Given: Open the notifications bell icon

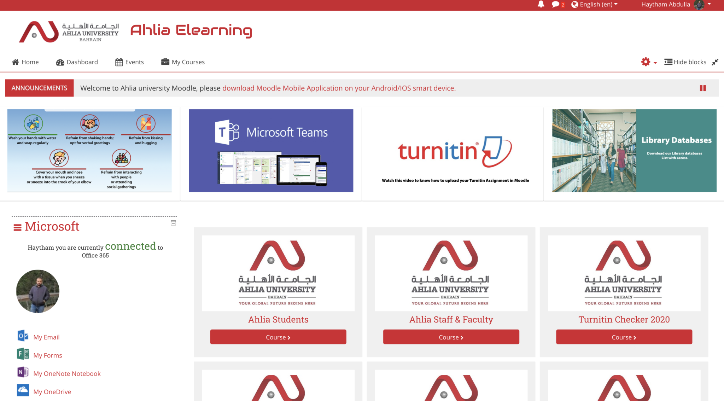Looking at the screenshot, I should [541, 4].
